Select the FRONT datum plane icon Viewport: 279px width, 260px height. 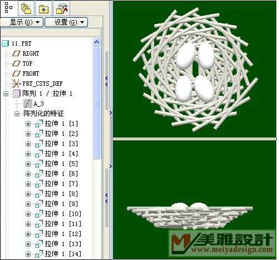[16, 73]
